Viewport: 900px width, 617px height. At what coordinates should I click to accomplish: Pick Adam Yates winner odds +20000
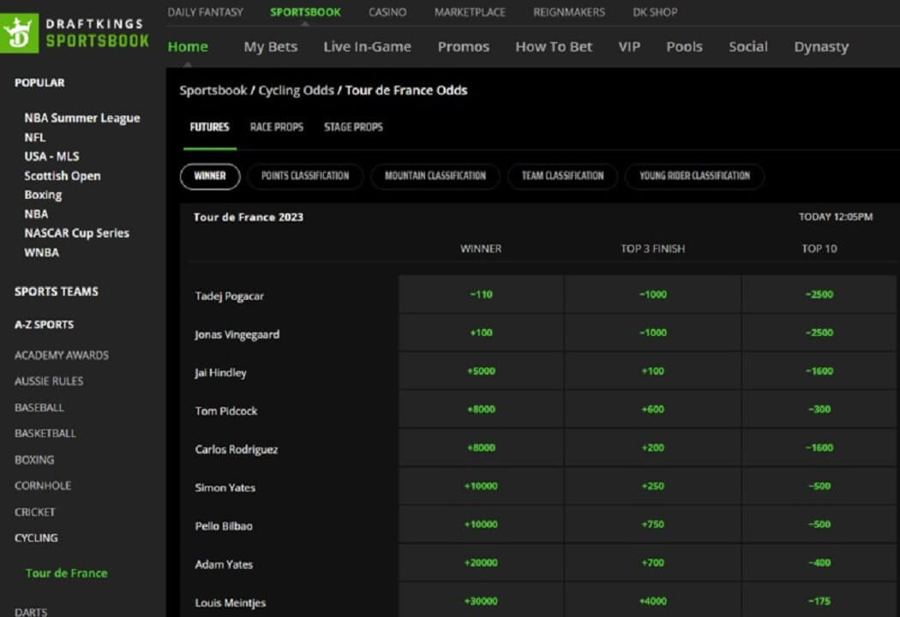coord(481,562)
